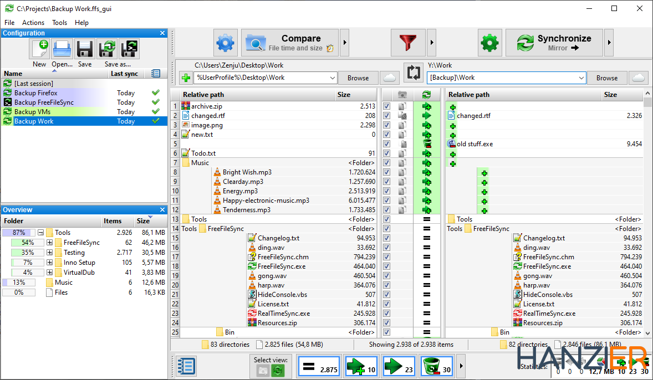Select action view green sync icon
653x380 pixels.
(278, 371)
